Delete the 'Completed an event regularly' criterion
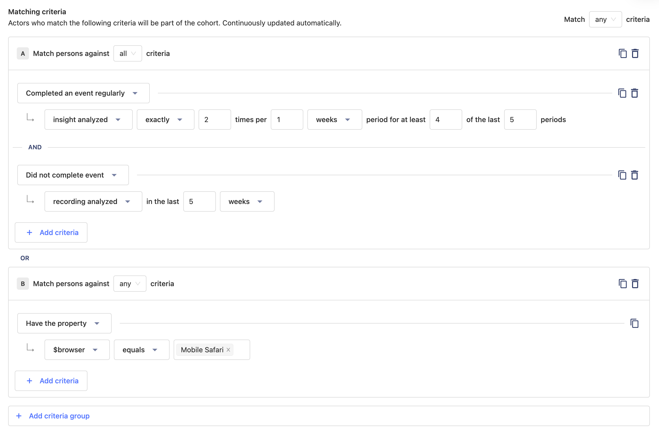This screenshot has height=438, width=659. tap(634, 93)
